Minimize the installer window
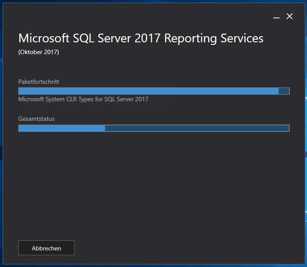307x267 pixels. coord(276,17)
